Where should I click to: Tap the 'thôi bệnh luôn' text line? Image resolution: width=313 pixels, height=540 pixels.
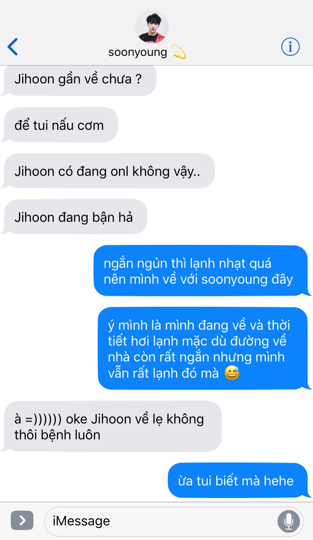coord(58,435)
